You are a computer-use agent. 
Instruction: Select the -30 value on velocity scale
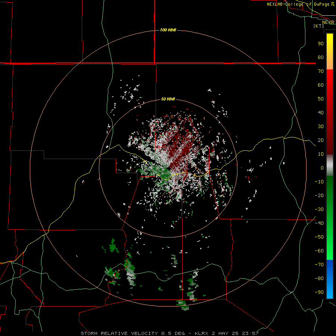click(x=319, y=209)
